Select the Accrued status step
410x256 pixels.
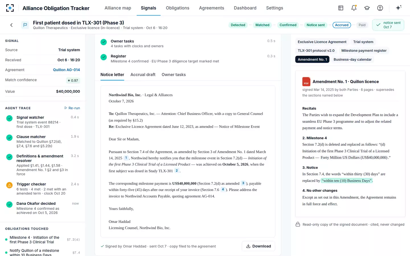[x=342, y=25]
